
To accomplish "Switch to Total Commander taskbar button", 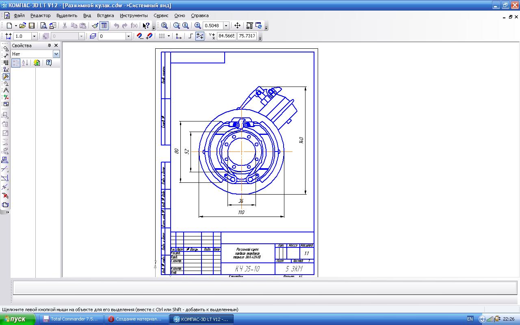I will click(71, 319).
